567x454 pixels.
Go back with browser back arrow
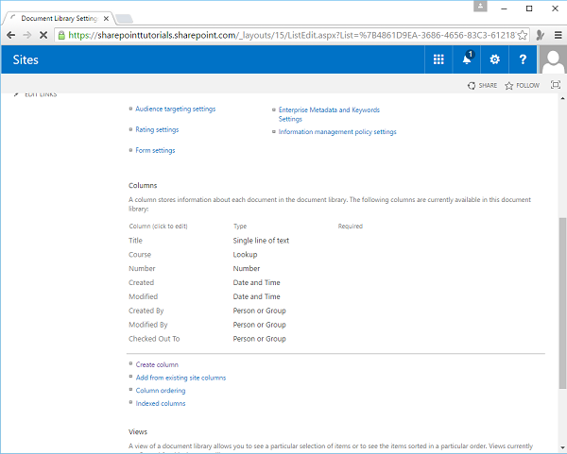pyautogui.click(x=10, y=34)
